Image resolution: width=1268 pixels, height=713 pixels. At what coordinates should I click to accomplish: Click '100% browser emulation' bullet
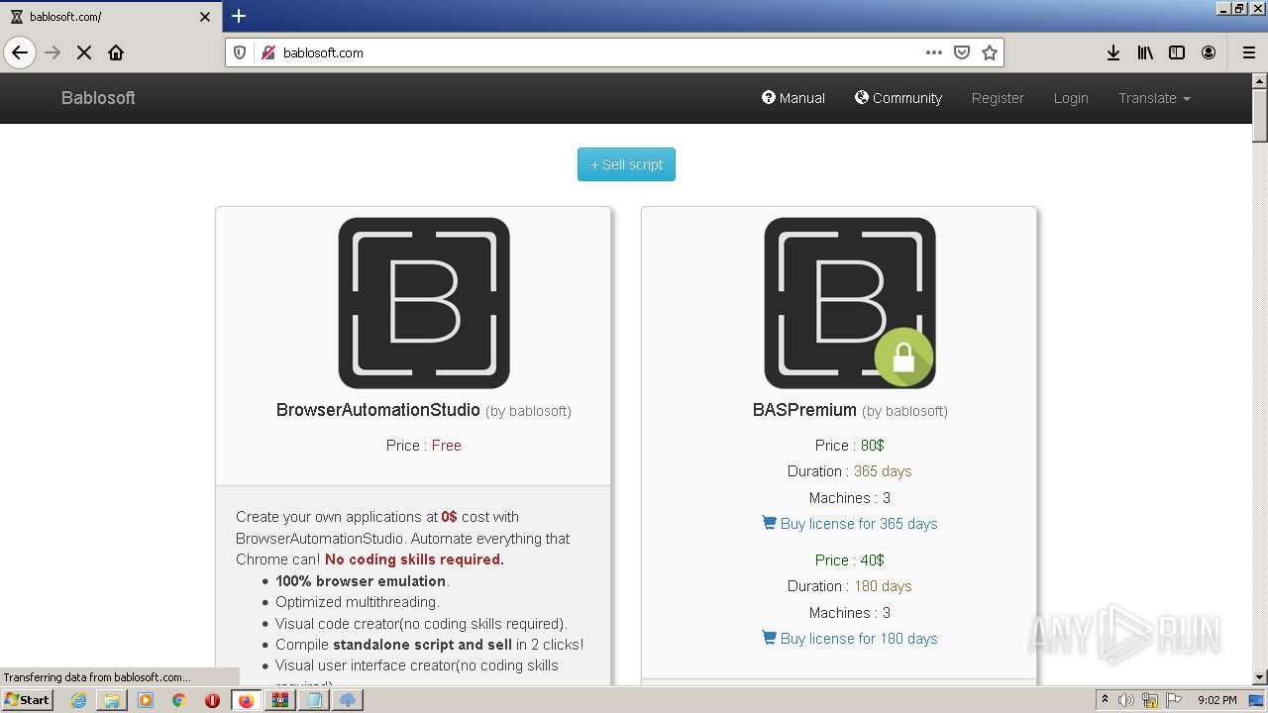tap(362, 581)
